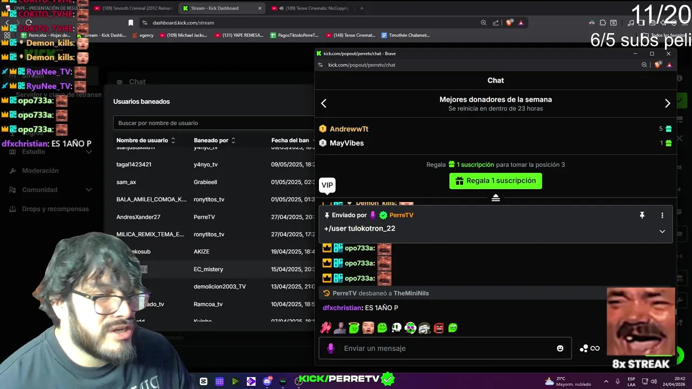Screen dimensions: 692x389
Task: Select the waving hands emote
Action: (325, 327)
